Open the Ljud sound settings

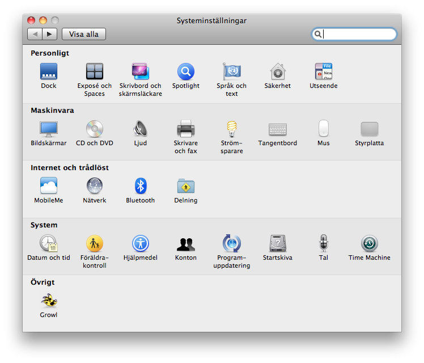(x=140, y=129)
